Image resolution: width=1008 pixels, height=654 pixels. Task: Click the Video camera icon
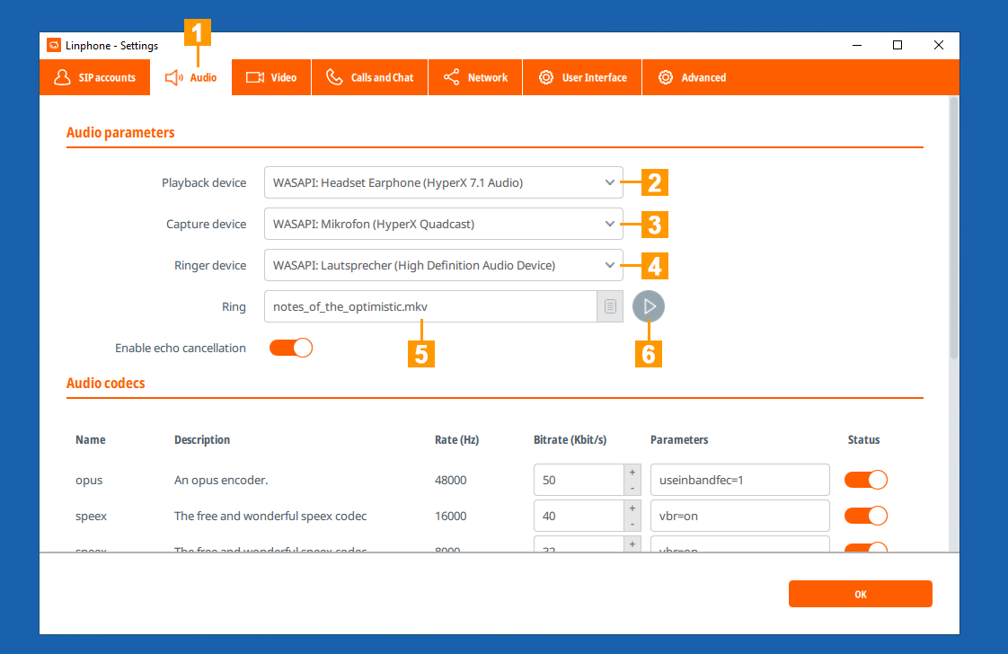pyautogui.click(x=255, y=77)
